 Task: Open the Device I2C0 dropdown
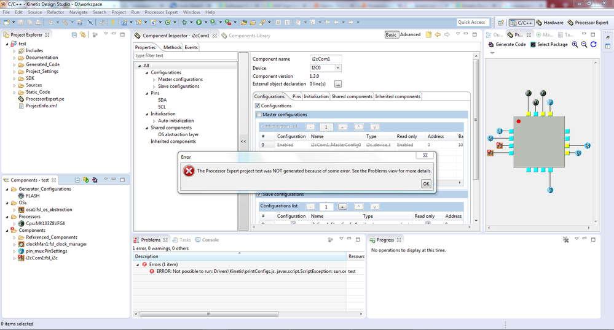[x=338, y=68]
